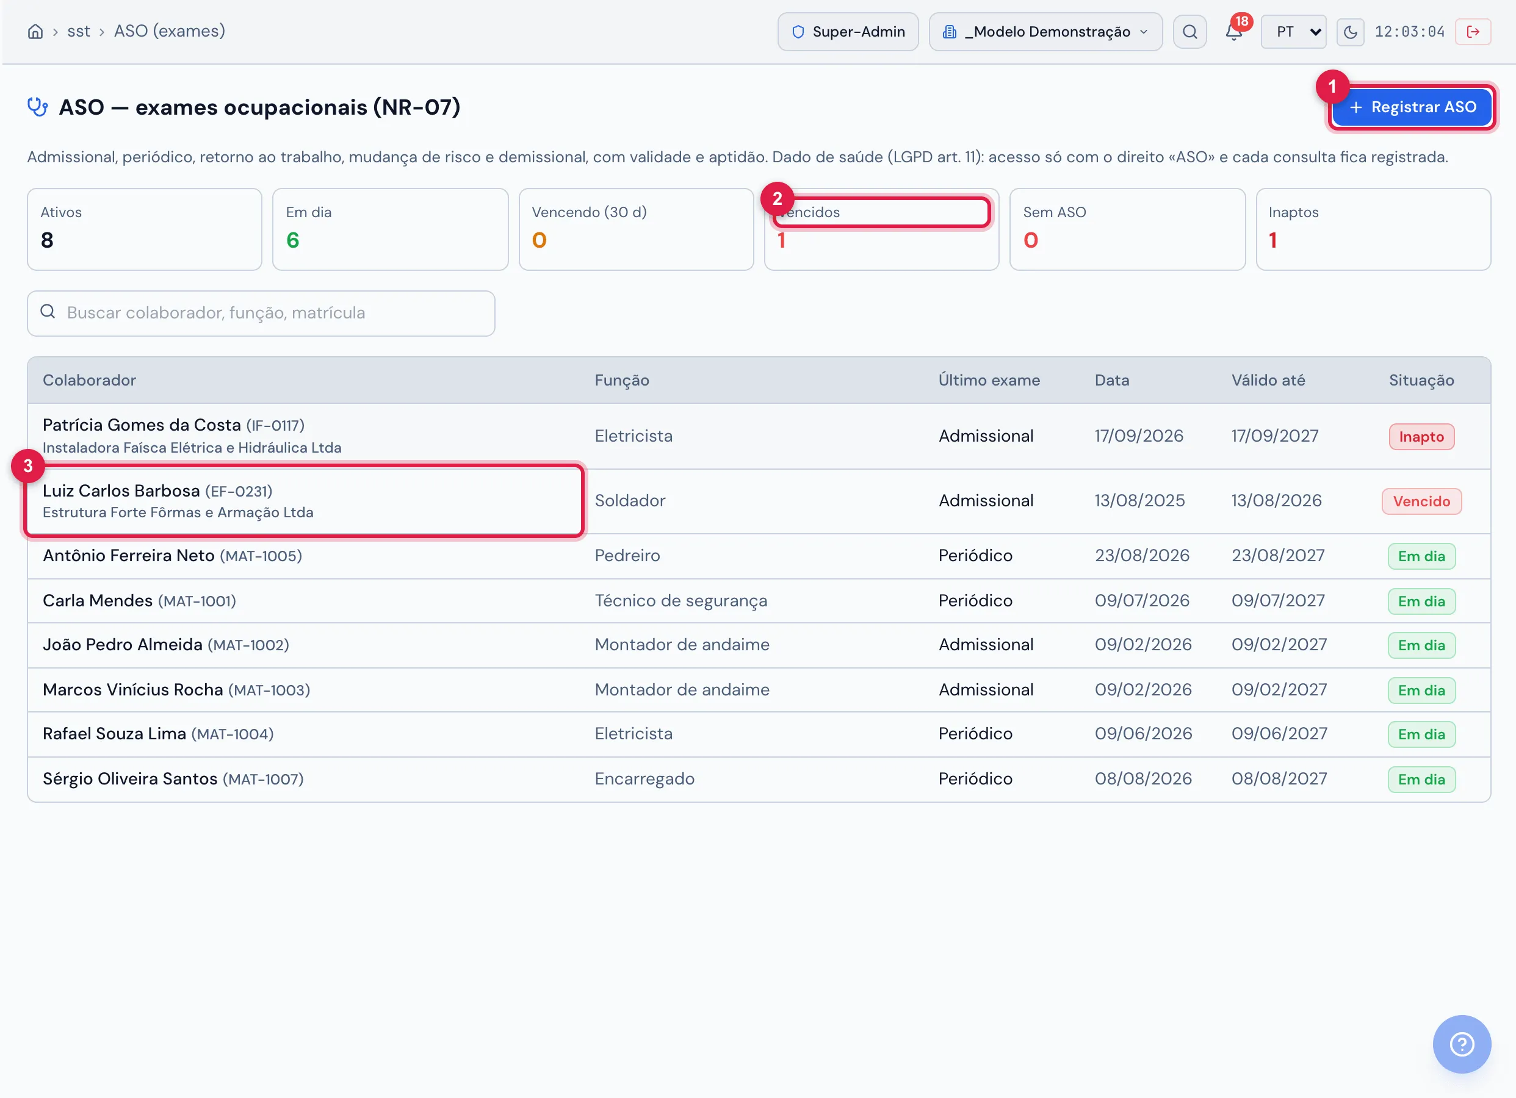Open Antônio Ferreira Neto row
Viewport: 1516px width, 1098px height.
coord(759,556)
